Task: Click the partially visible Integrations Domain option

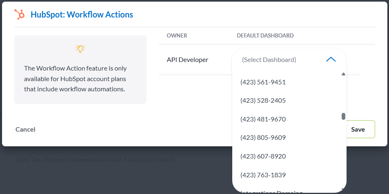Action: pos(271,192)
